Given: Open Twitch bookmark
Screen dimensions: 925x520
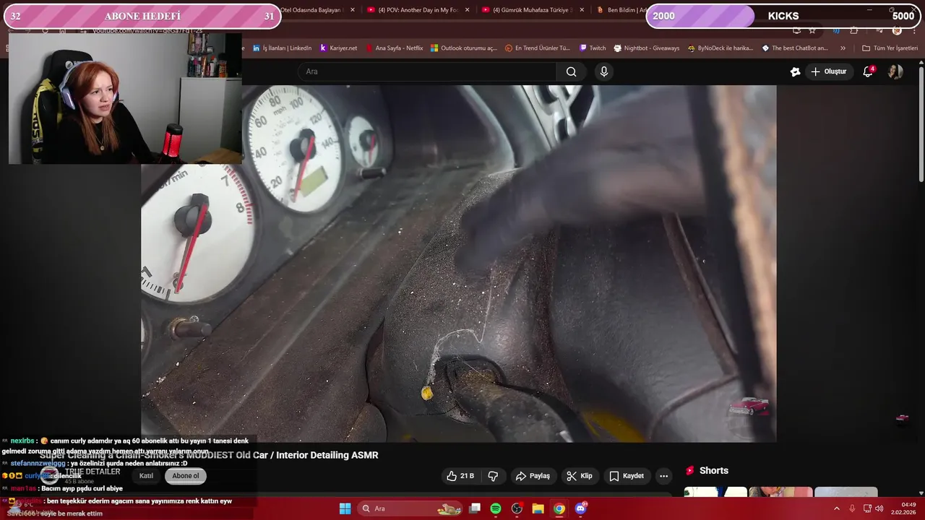Looking at the screenshot, I should click(x=593, y=48).
